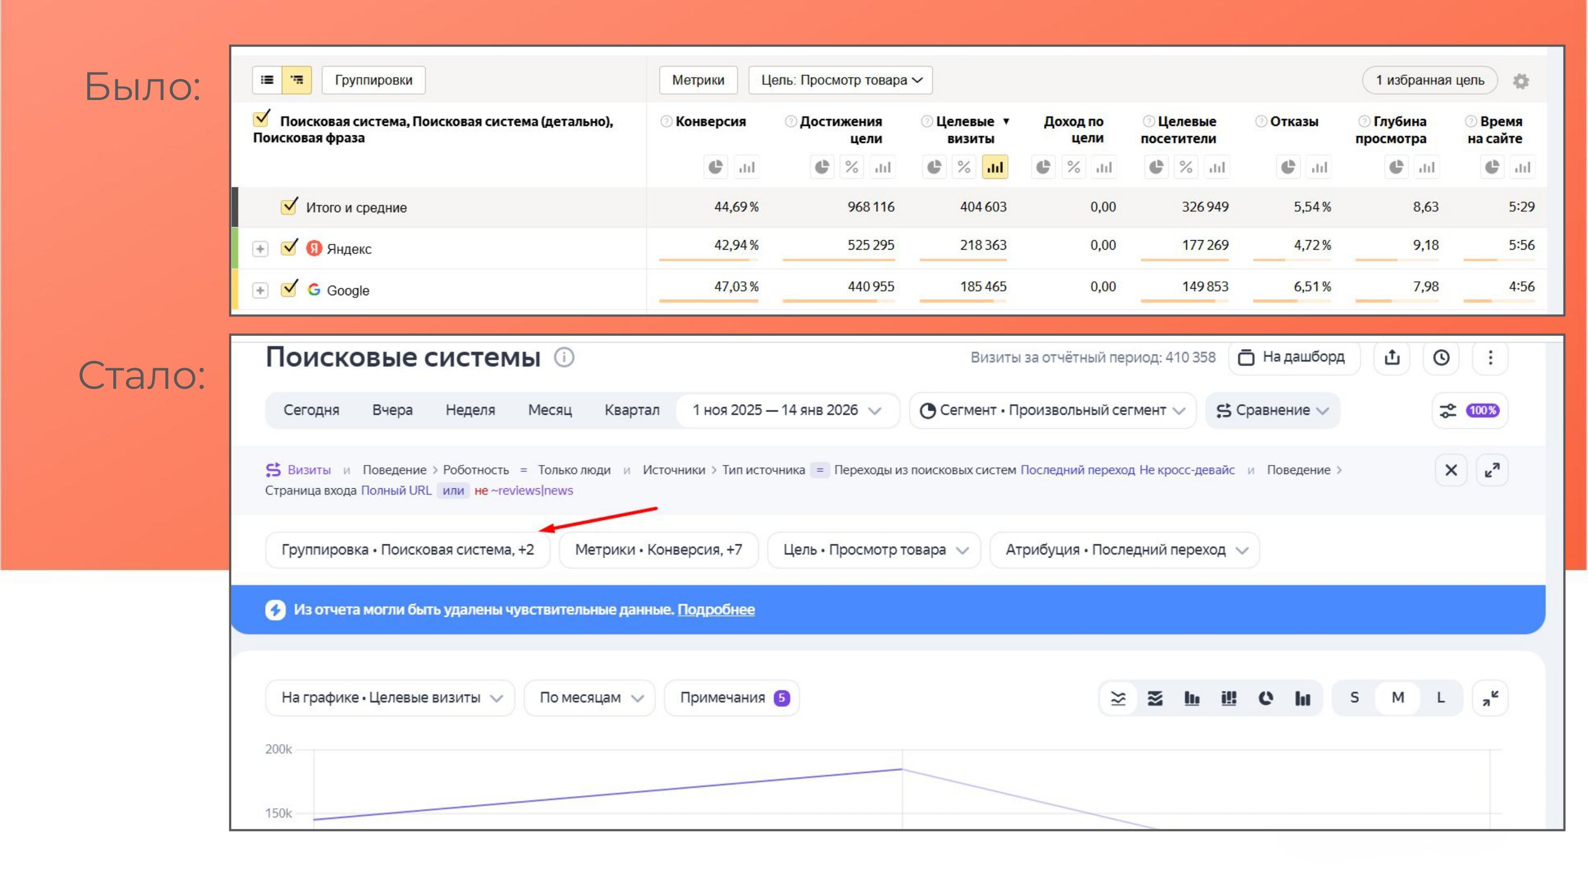Select the Квартал period tab
This screenshot has width=1588, height=893.
coord(631,411)
